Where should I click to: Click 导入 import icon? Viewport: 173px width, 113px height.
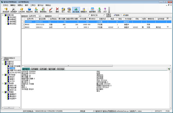tap(63, 10)
